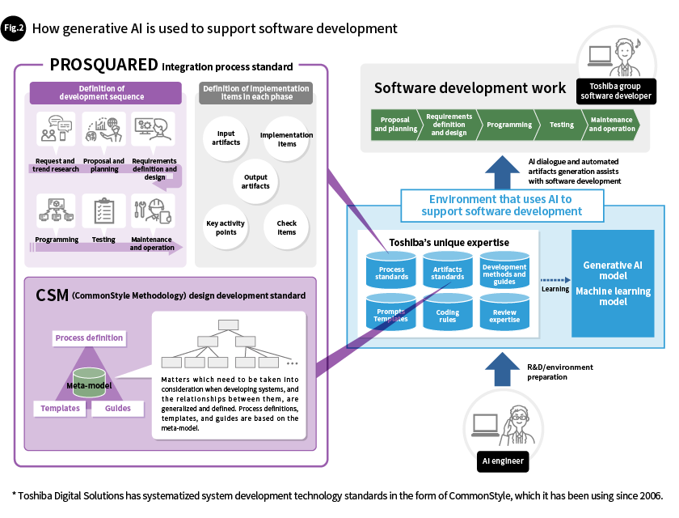Select the AI engineer illustration
Image resolution: width=679 pixels, height=518 pixels.
(503, 425)
